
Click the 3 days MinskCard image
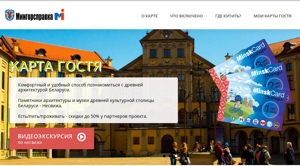pos(249,58)
